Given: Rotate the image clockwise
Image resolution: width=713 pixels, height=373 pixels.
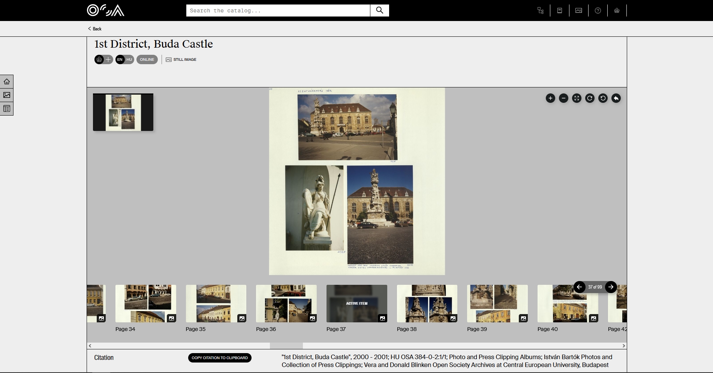Looking at the screenshot, I should pos(590,98).
